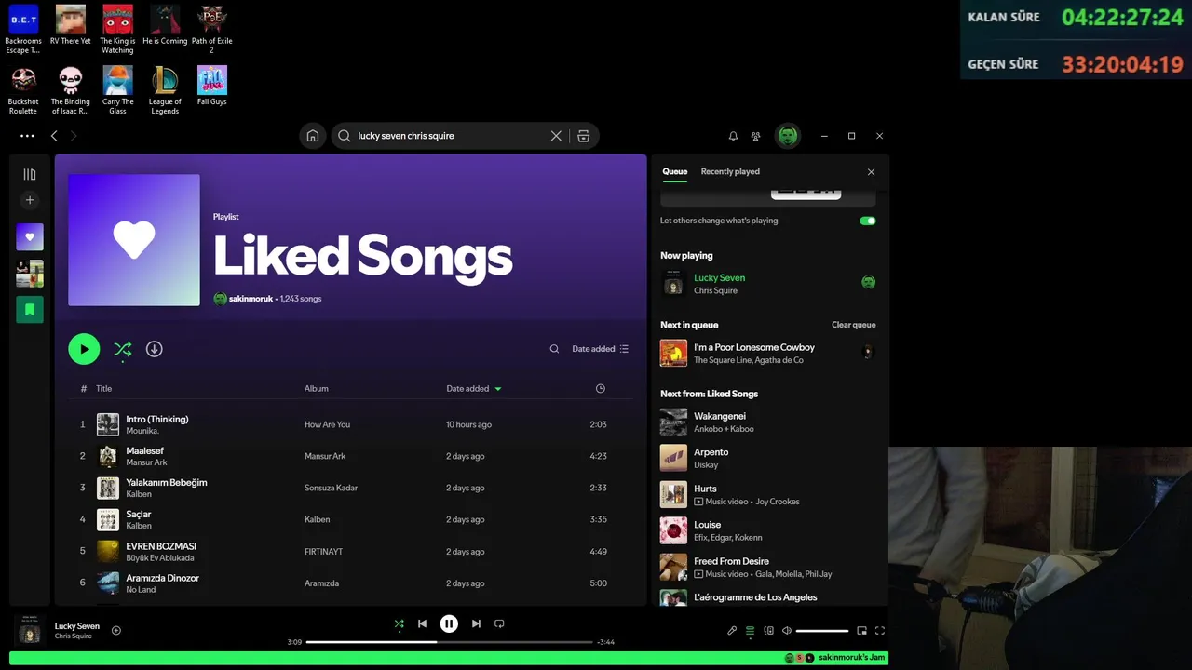Open the Date added sort dropdown
Image resolution: width=1192 pixels, height=670 pixels.
(601, 349)
